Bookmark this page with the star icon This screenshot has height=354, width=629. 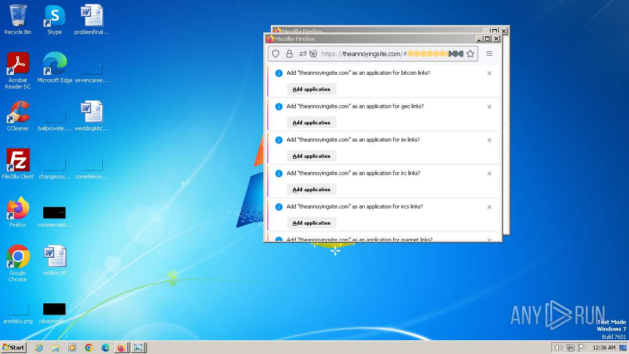pos(470,54)
